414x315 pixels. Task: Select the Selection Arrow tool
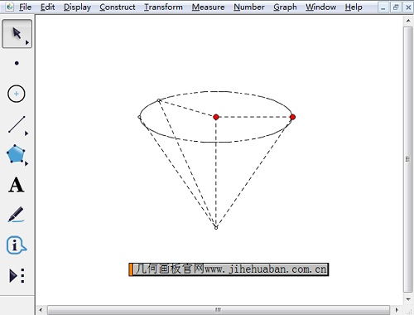[x=17, y=34]
